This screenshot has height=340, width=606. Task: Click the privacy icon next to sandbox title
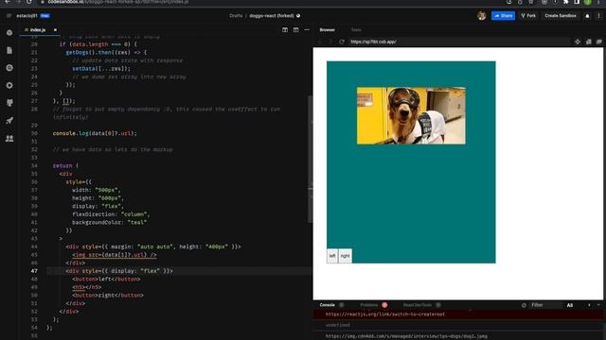[x=298, y=16]
